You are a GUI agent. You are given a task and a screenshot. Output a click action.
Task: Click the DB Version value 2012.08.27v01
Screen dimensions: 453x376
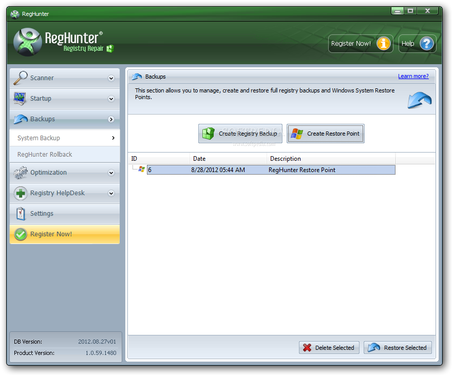tap(97, 342)
